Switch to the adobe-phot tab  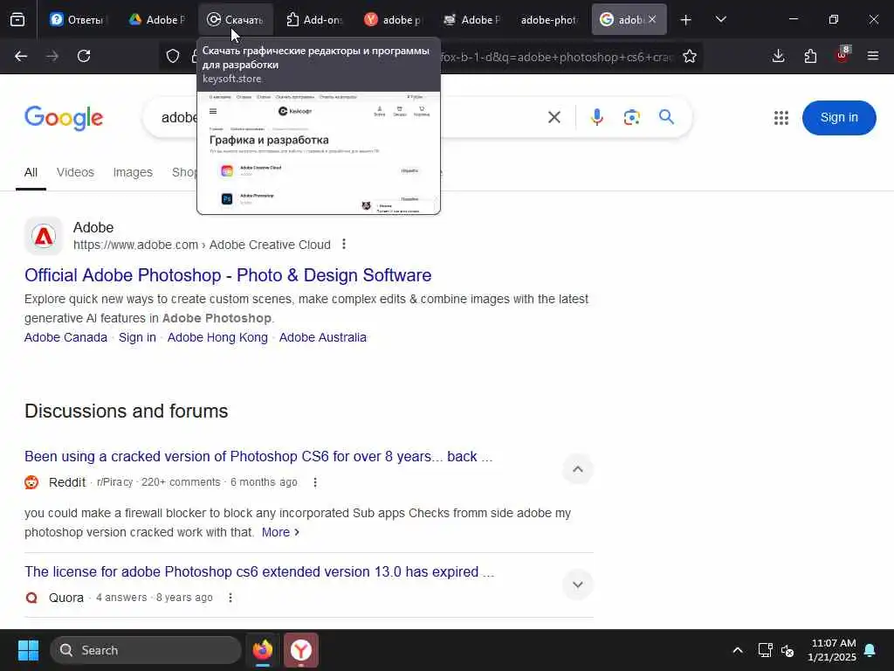548,20
